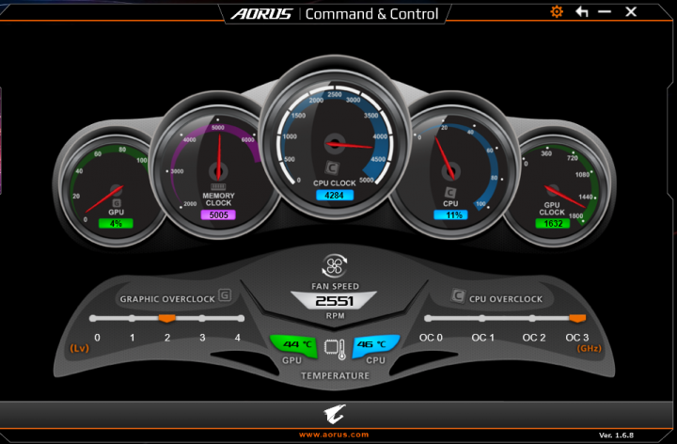Screen dimensions: 677x444
Task: Click the AORUS eagle logo in bottom bar
Action: pos(334,414)
